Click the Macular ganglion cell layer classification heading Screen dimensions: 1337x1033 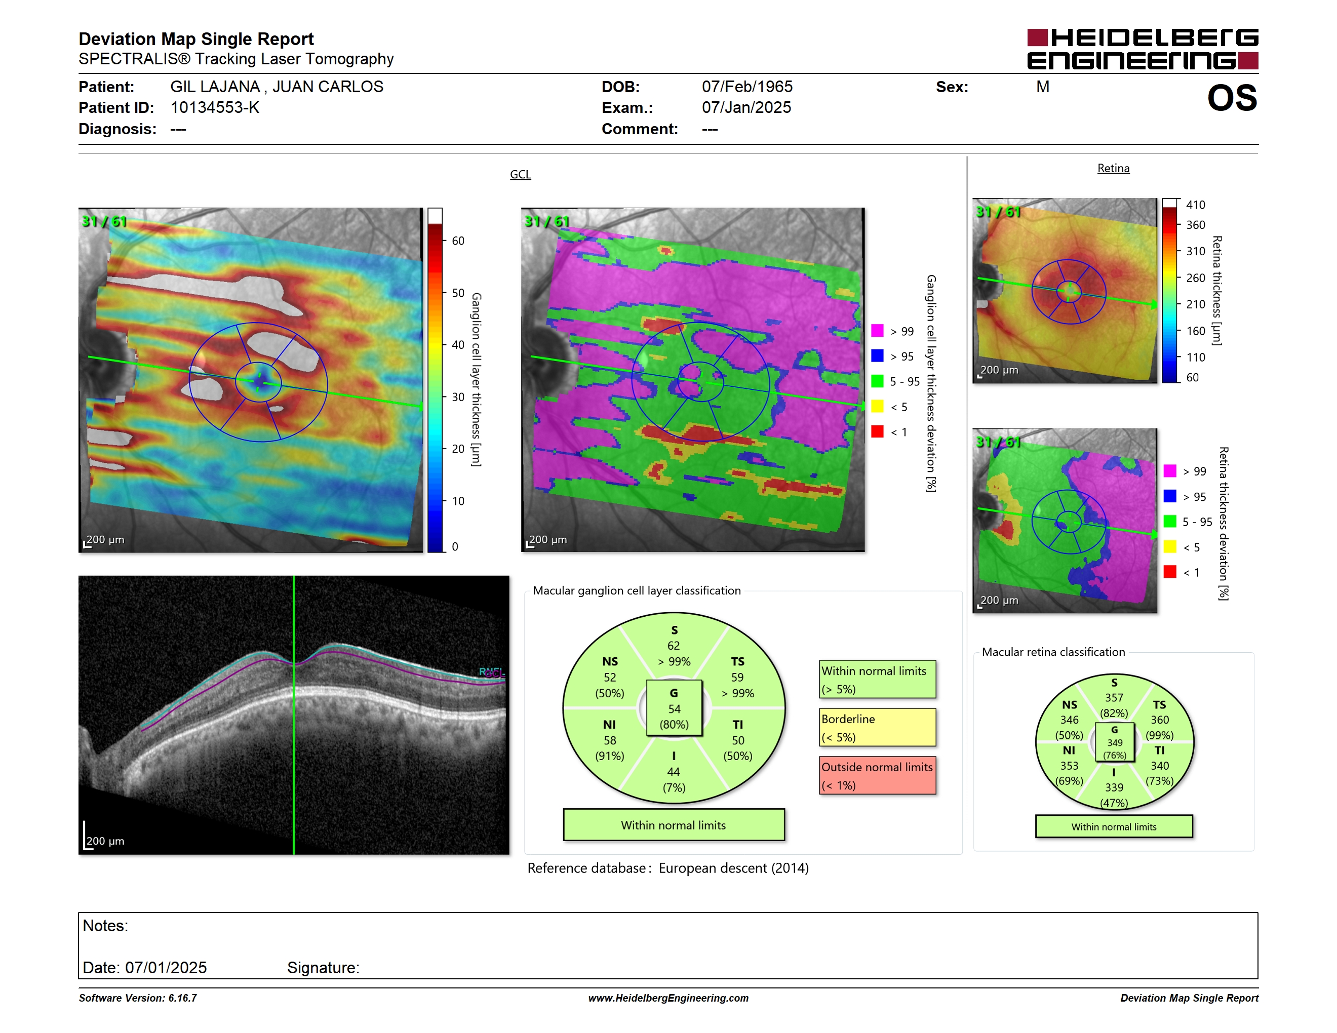[x=637, y=590]
